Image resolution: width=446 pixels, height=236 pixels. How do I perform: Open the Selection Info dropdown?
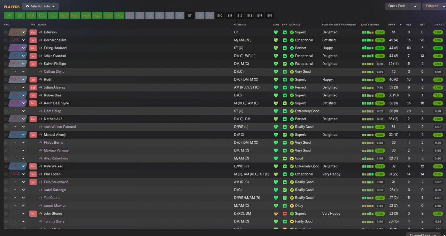click(40, 6)
